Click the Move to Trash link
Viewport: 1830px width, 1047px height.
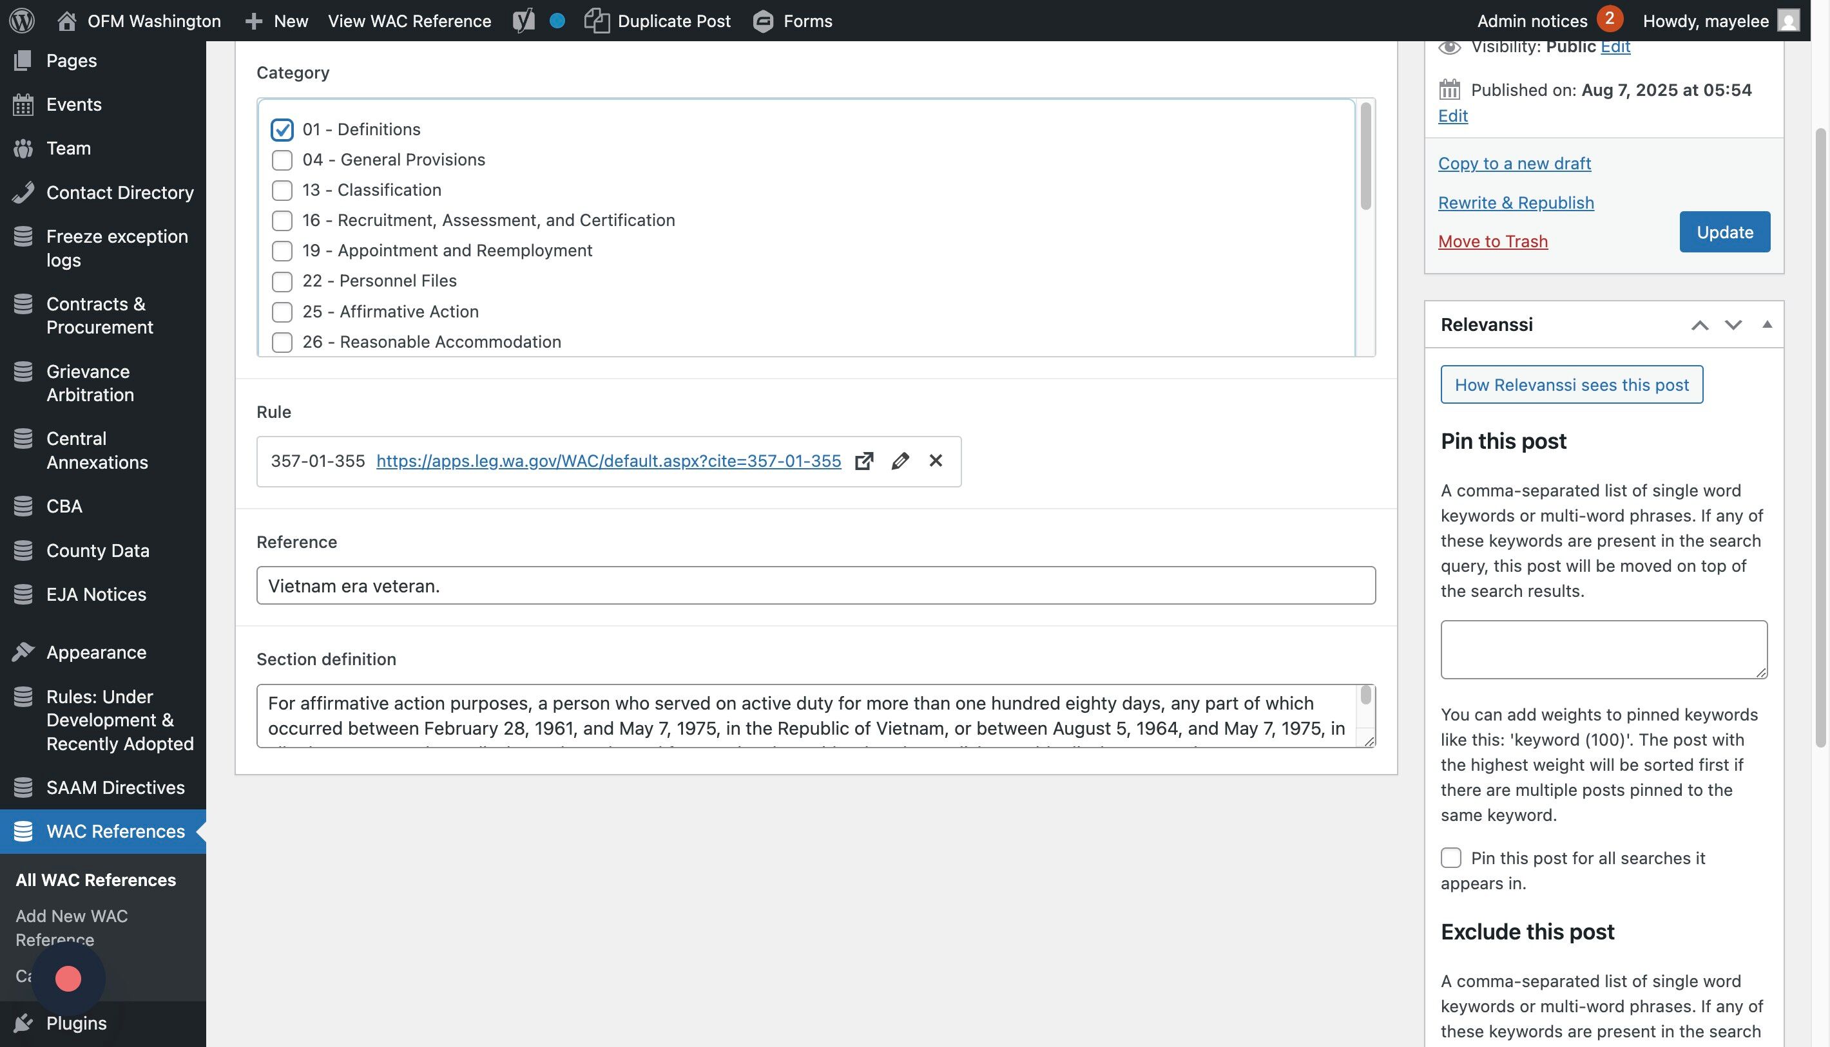(x=1492, y=241)
